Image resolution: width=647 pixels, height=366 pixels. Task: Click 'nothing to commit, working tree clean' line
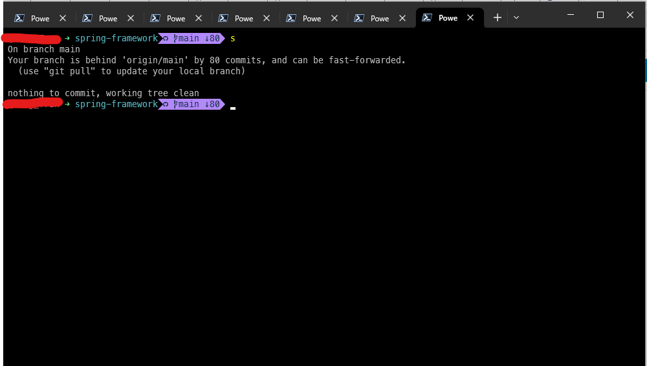pos(103,93)
